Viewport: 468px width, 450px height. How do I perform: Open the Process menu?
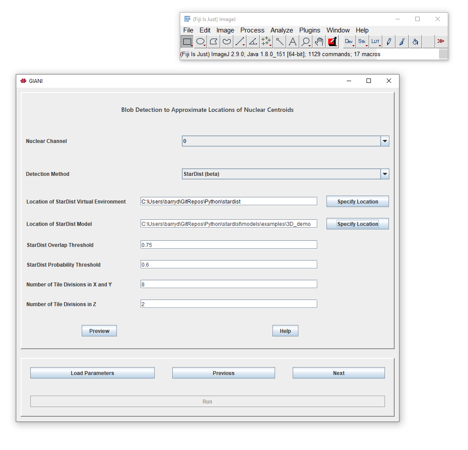tap(253, 30)
